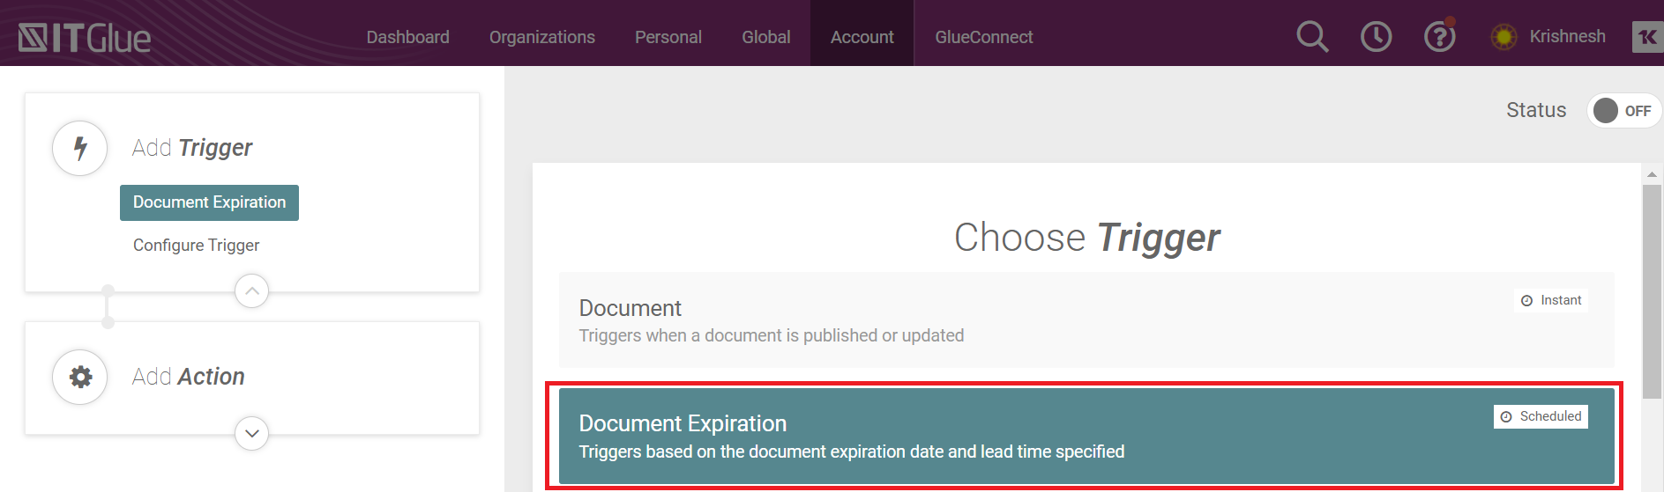The width and height of the screenshot is (1664, 492).
Task: Open the search magnifier icon
Action: (1312, 36)
